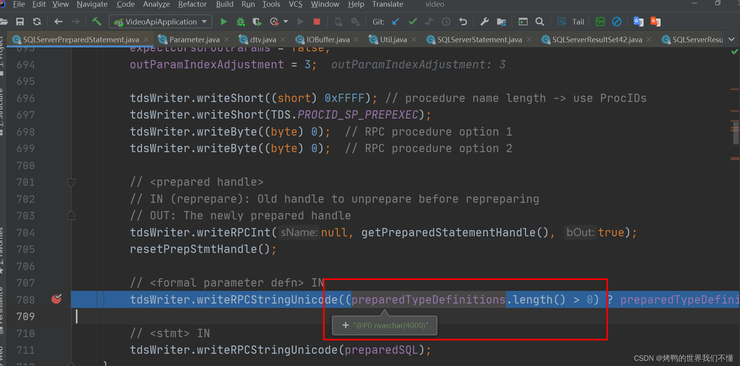Screen dimensions: 740x366
Task: Click the Tail toolbar button
Action: point(578,22)
